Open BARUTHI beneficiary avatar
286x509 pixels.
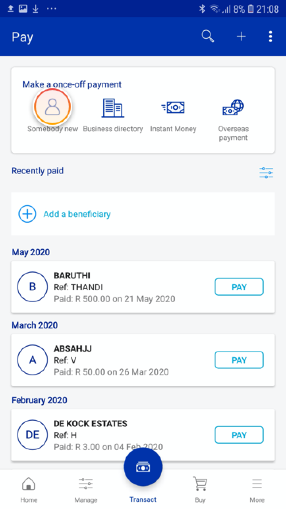(33, 287)
